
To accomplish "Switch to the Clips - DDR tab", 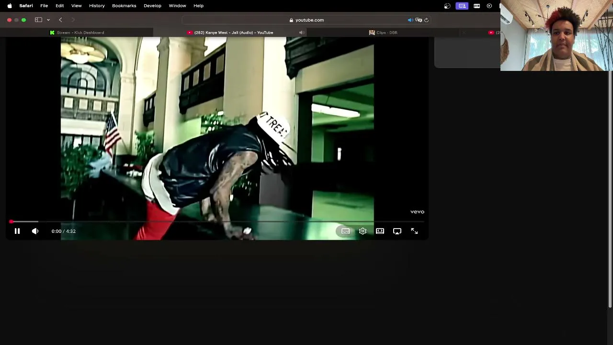I will tap(383, 33).
